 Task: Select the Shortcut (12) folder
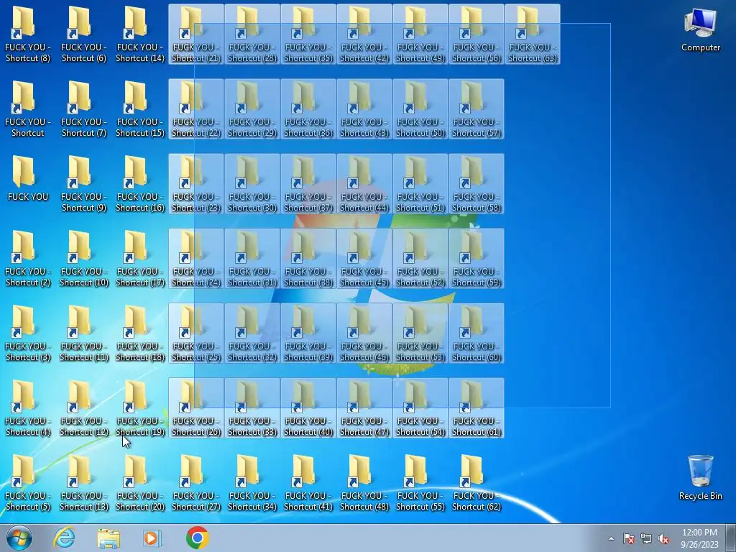(x=84, y=408)
